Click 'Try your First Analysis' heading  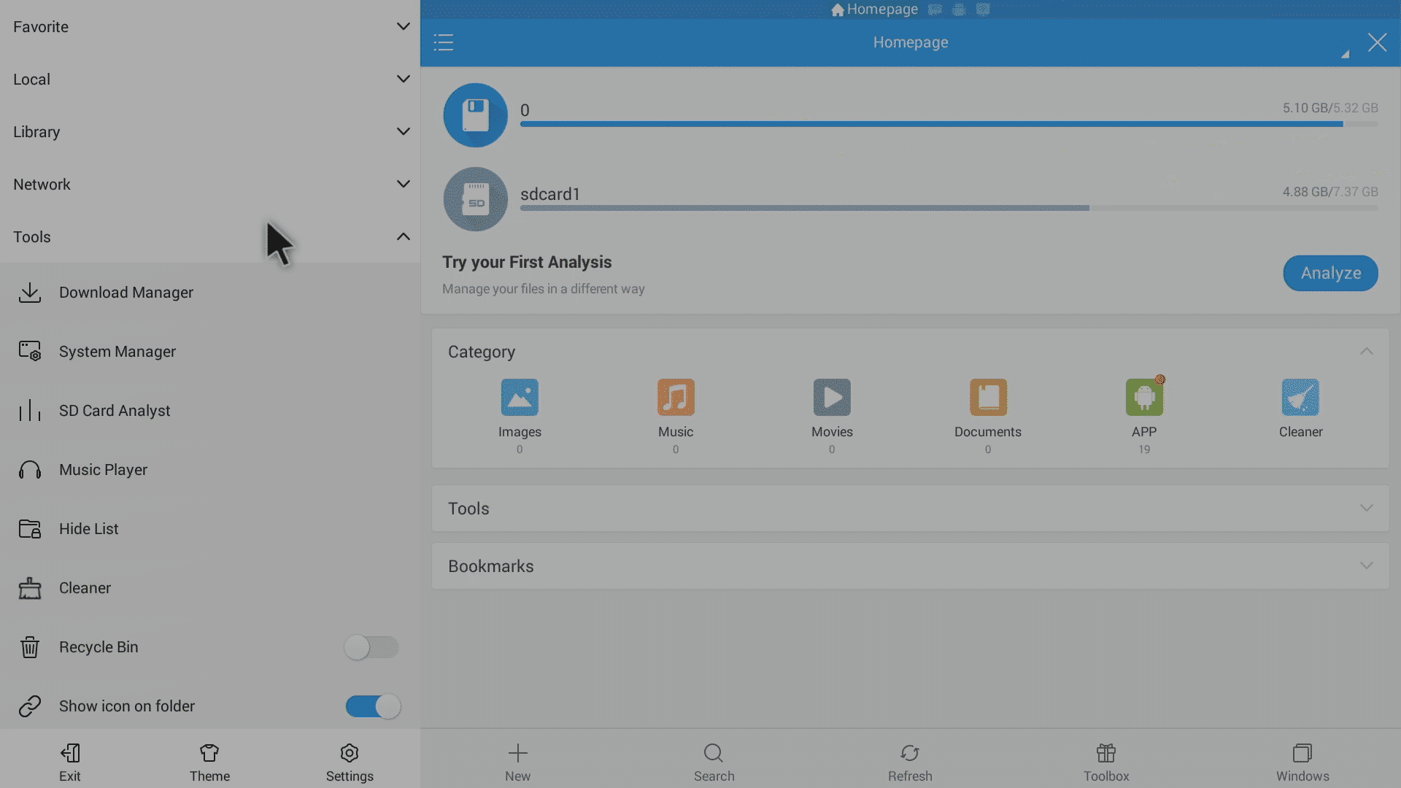tap(527, 262)
